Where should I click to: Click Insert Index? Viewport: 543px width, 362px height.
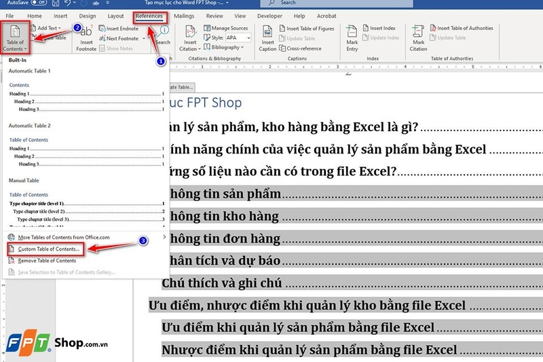coord(379,28)
